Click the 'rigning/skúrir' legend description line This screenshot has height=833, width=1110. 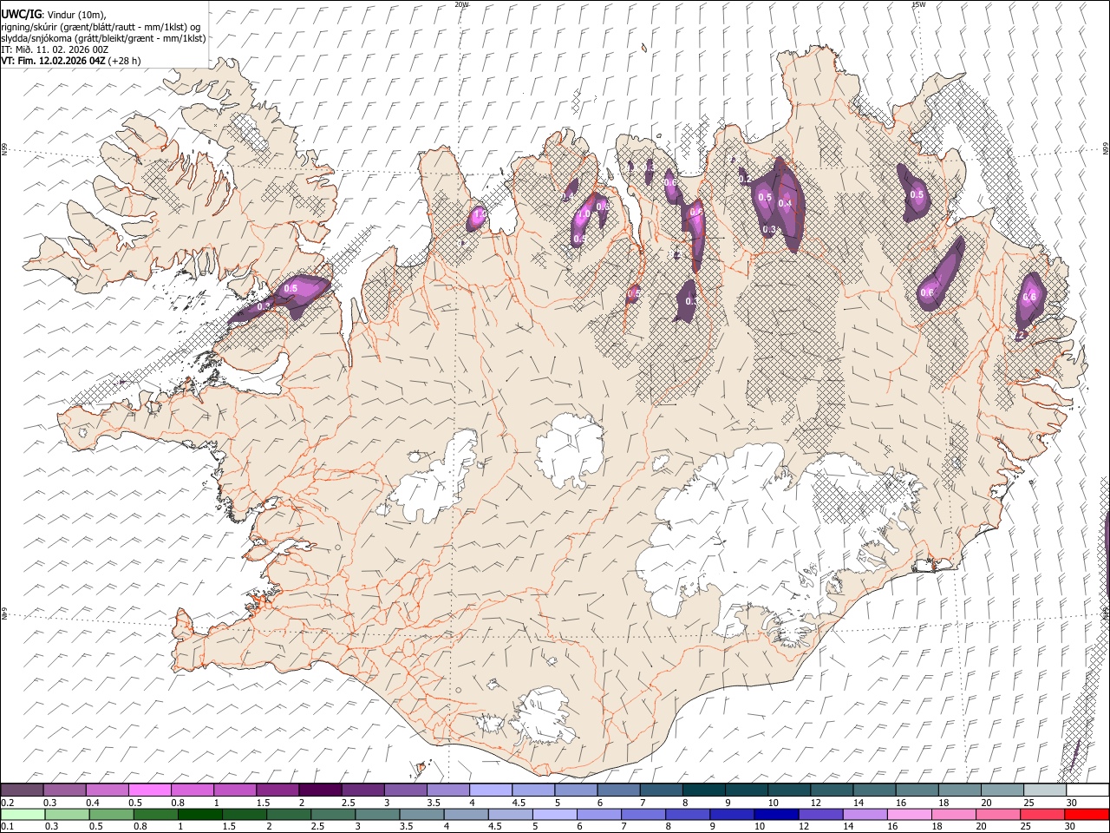(x=101, y=27)
